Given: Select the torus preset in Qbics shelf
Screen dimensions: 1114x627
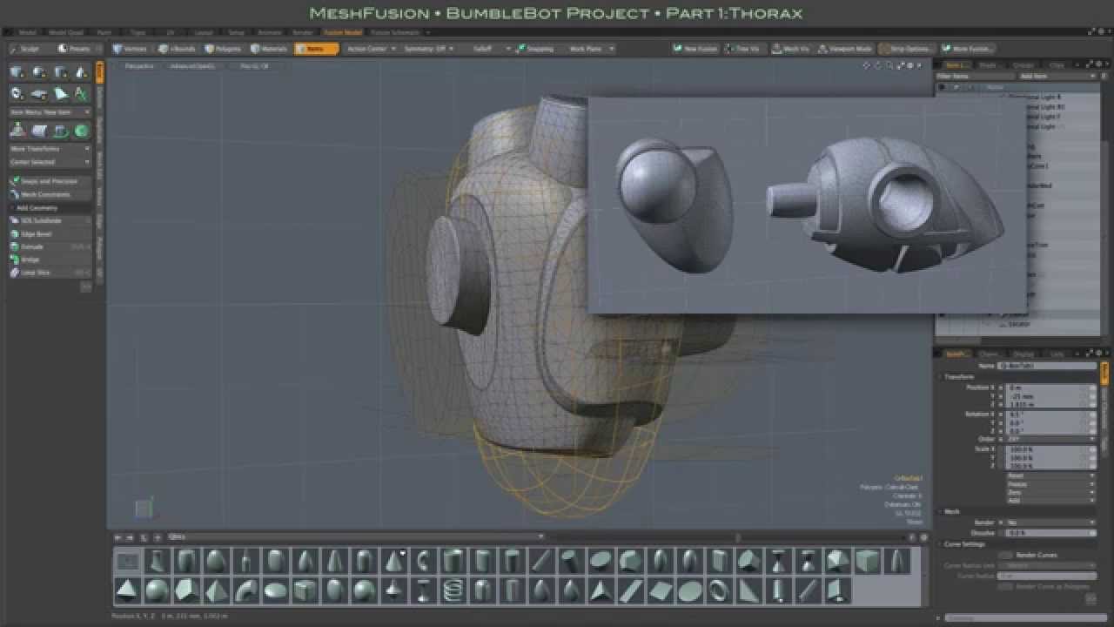Looking at the screenshot, I should coord(719,592).
